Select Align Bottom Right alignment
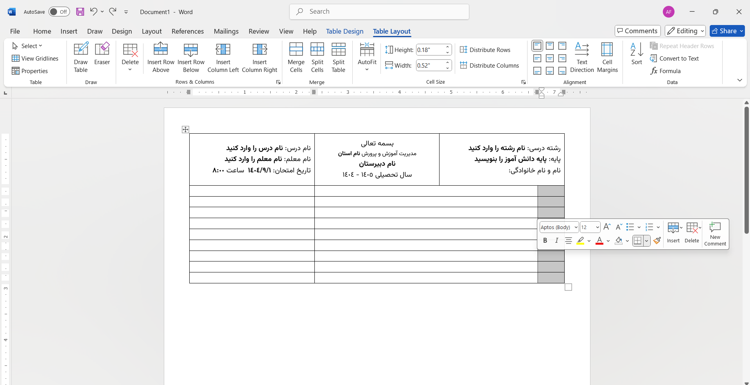This screenshot has height=385, width=750. pyautogui.click(x=562, y=71)
